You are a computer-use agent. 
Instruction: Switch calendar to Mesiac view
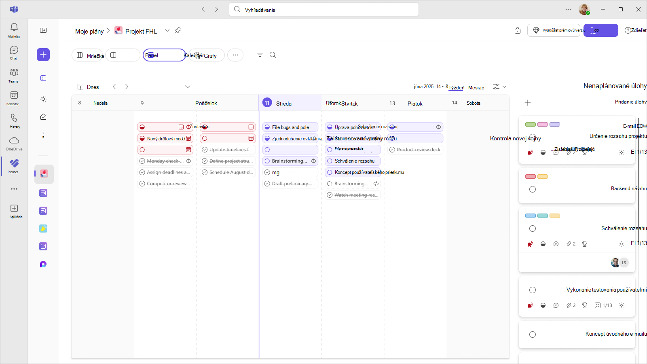pyautogui.click(x=476, y=87)
